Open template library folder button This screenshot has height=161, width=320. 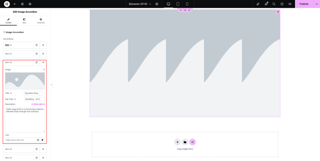(185, 142)
